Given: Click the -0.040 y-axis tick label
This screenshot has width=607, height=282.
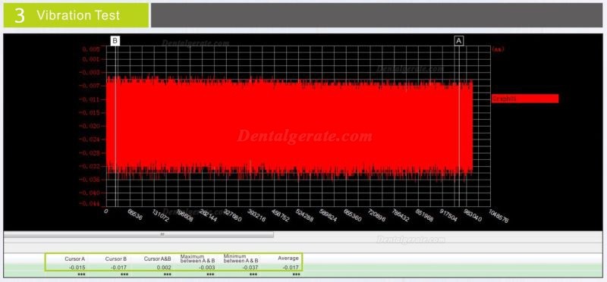Looking at the screenshot, I should [x=89, y=193].
